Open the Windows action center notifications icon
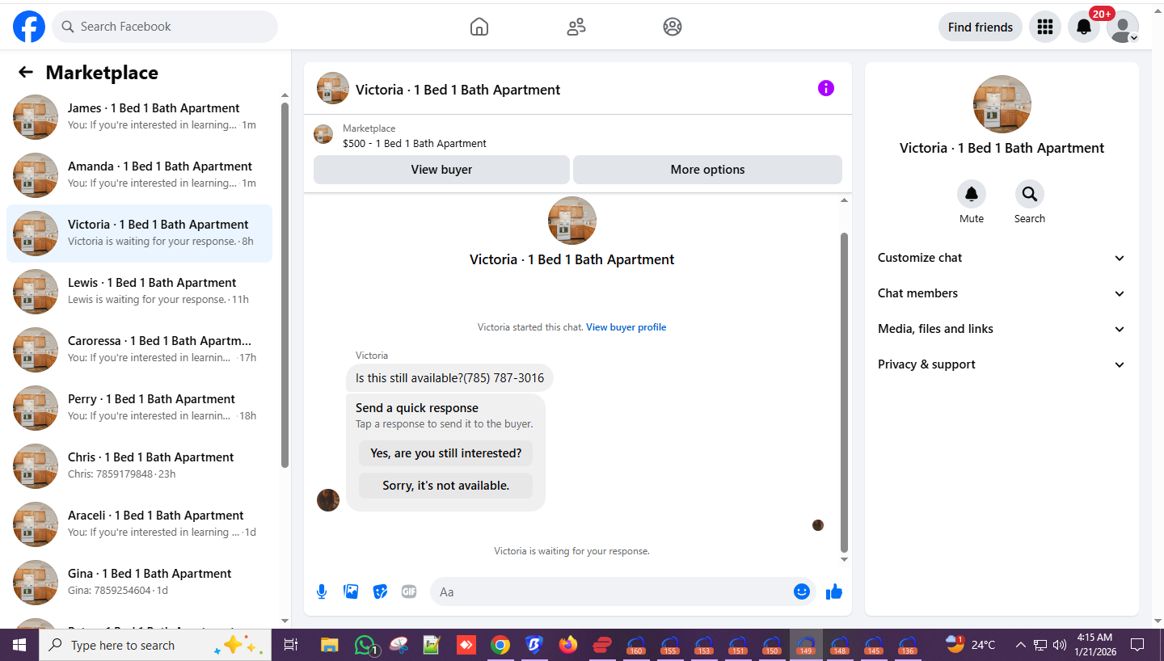The image size is (1164, 661). (x=1137, y=645)
